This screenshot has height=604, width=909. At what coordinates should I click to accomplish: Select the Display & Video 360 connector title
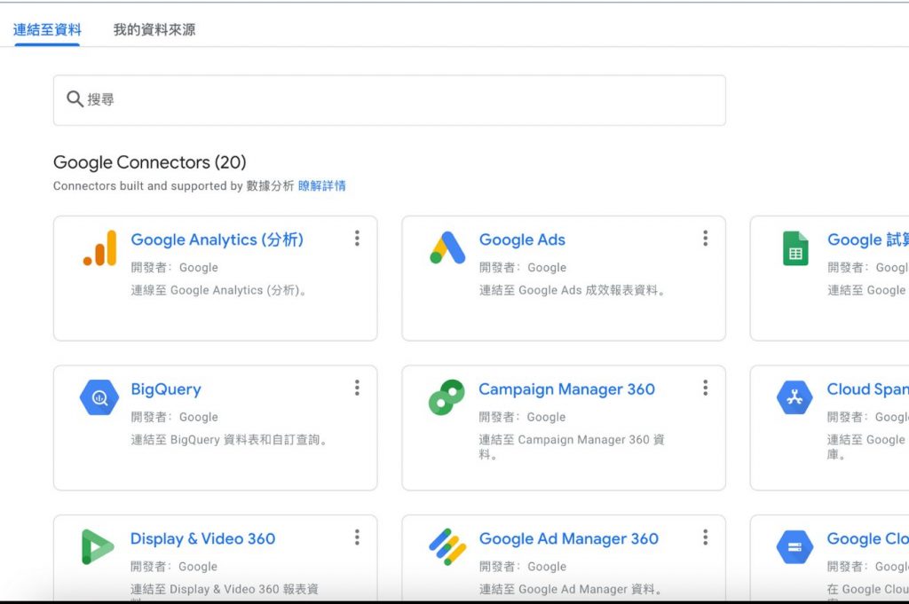pyautogui.click(x=203, y=538)
